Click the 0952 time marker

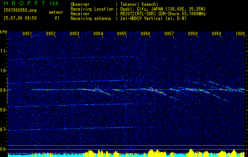click(51, 34)
